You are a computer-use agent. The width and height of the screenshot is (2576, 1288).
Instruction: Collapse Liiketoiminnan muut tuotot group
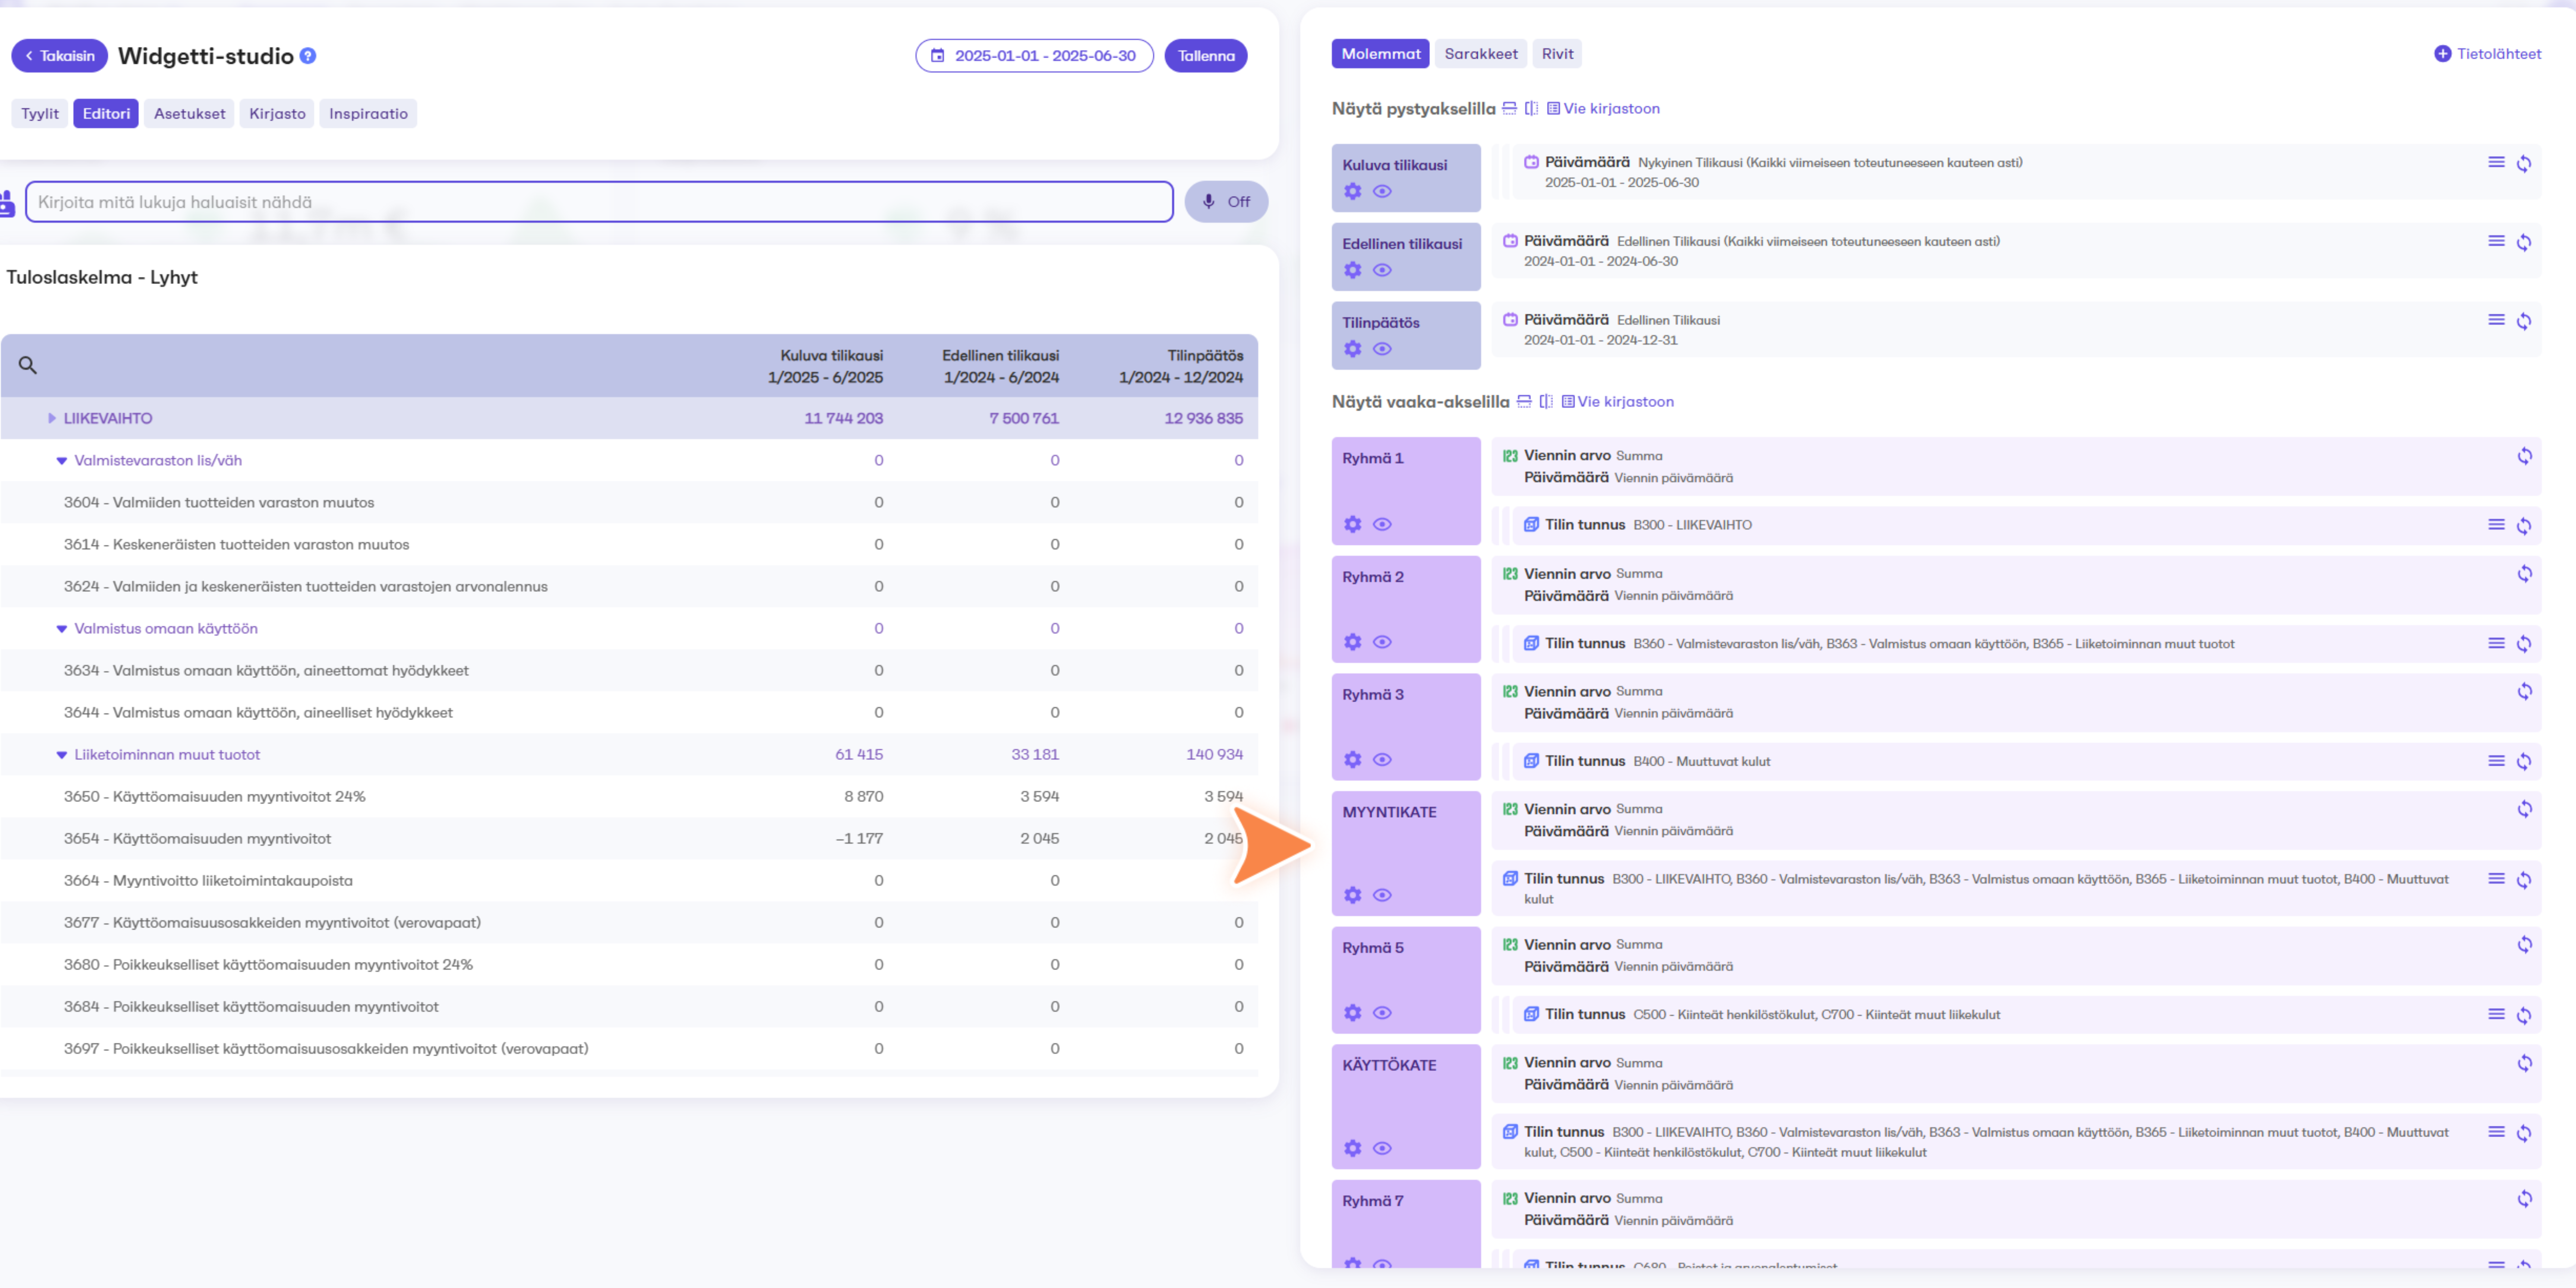(x=62, y=755)
